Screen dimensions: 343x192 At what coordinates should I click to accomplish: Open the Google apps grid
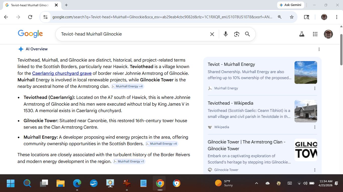(x=315, y=34)
